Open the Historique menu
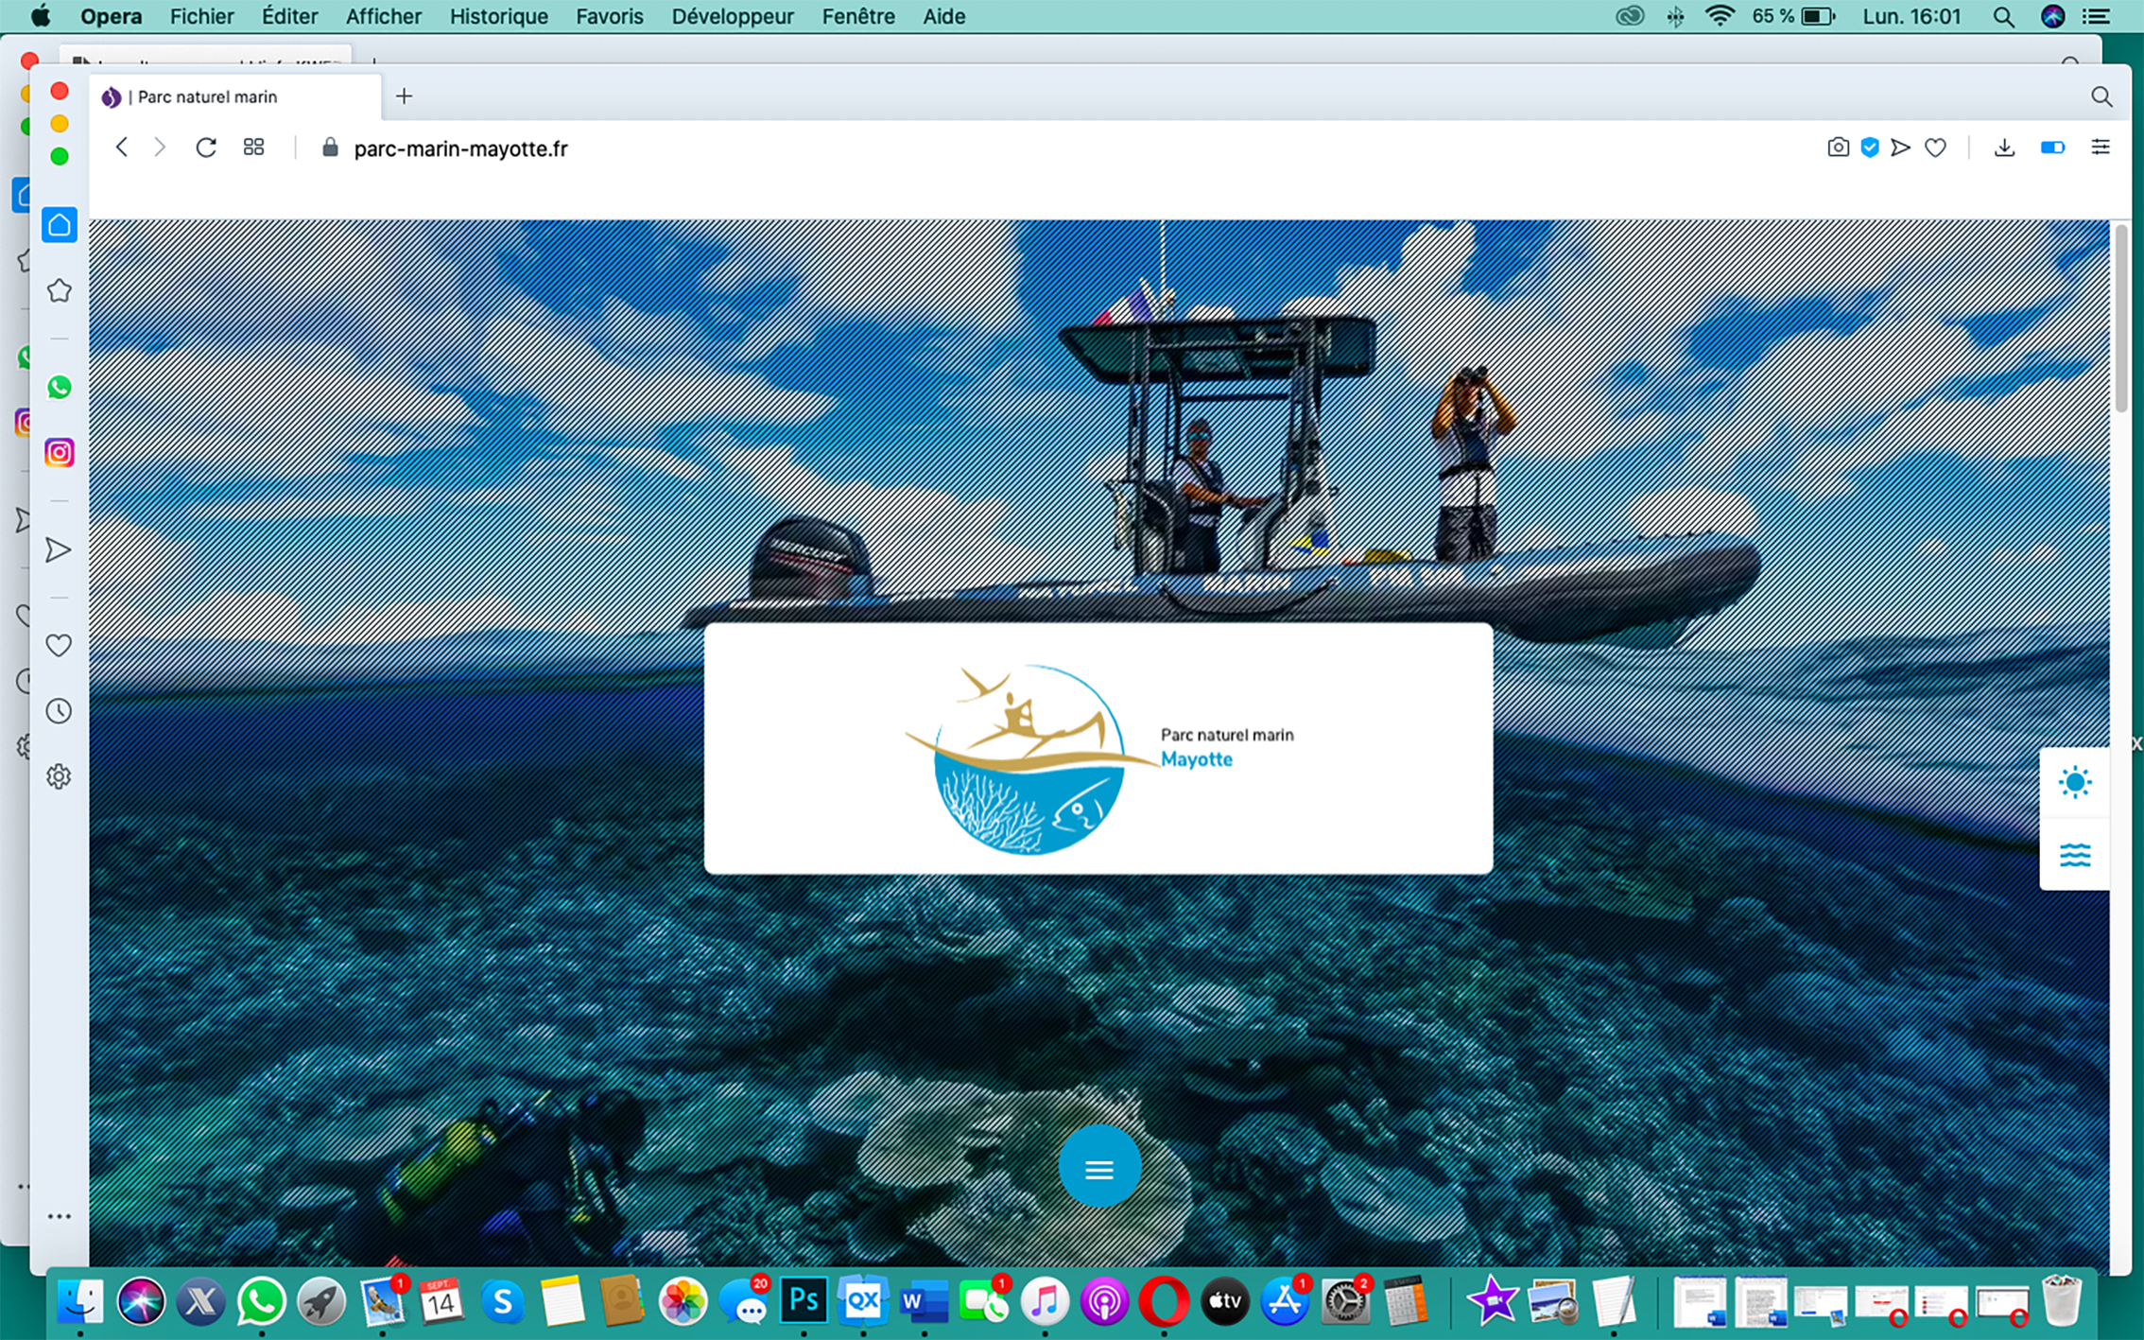This screenshot has width=2144, height=1340. 498,16
